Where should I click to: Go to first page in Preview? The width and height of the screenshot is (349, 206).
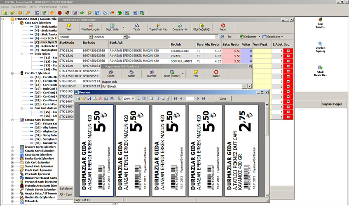(176, 98)
